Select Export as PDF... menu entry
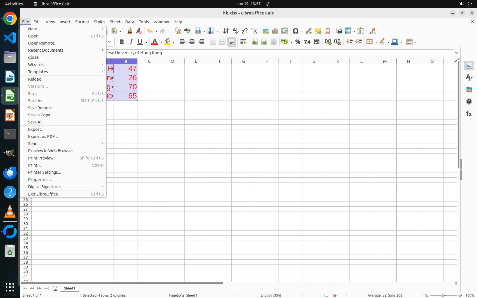Screen dimensions: 477x298 click(x=63, y=137)
